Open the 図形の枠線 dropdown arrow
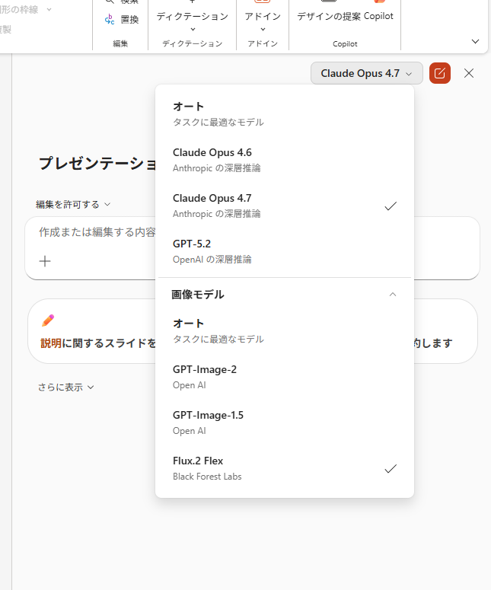 click(49, 9)
